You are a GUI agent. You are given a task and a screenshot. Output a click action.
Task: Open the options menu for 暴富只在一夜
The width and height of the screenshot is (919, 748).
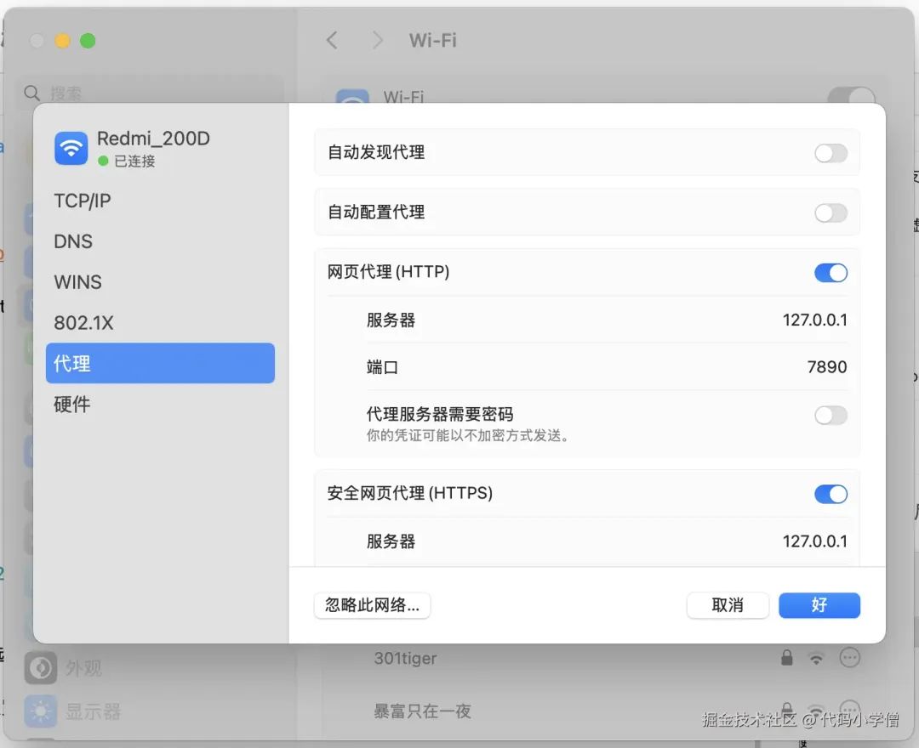pos(851,711)
